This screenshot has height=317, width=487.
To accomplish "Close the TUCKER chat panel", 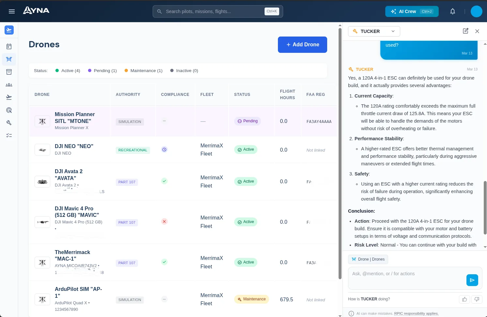I will pyautogui.click(x=477, y=31).
